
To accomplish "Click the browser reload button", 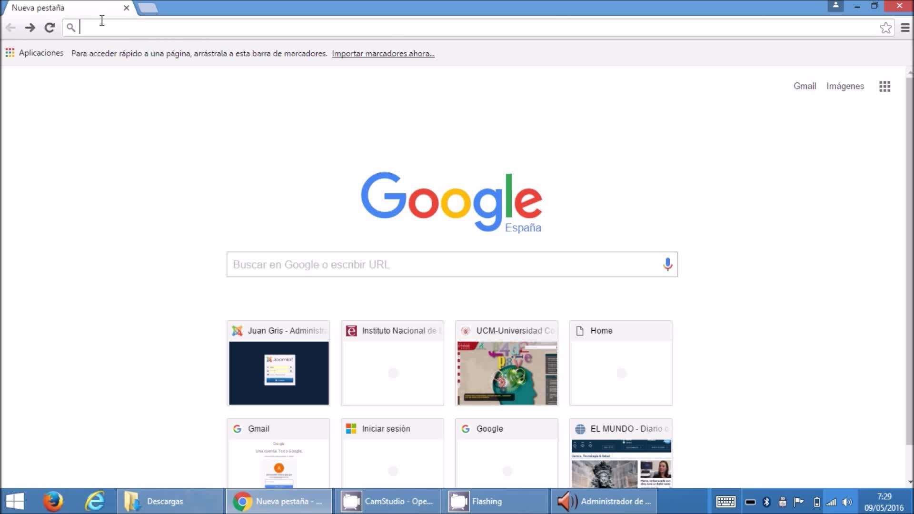I will [50, 28].
